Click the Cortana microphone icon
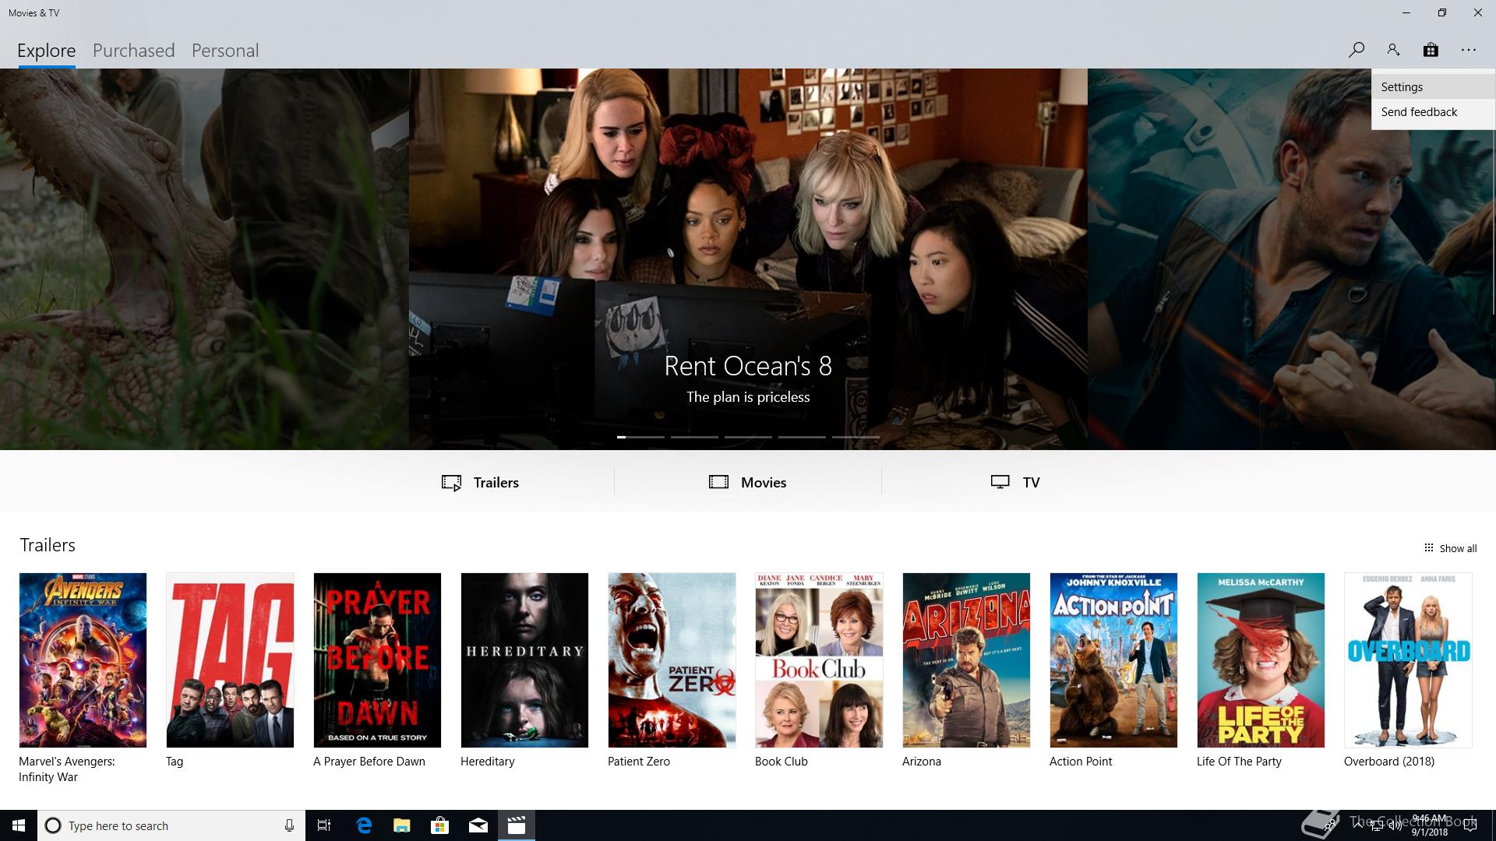The image size is (1496, 841). coord(289,825)
